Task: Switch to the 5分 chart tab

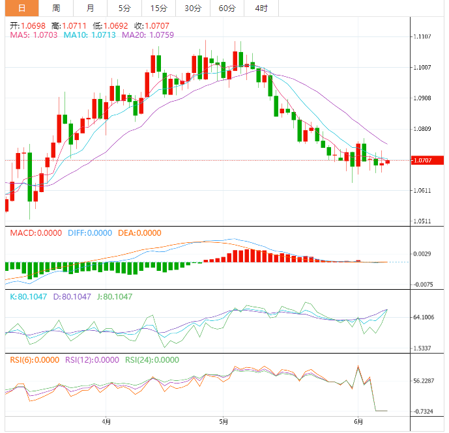Action: (124, 8)
